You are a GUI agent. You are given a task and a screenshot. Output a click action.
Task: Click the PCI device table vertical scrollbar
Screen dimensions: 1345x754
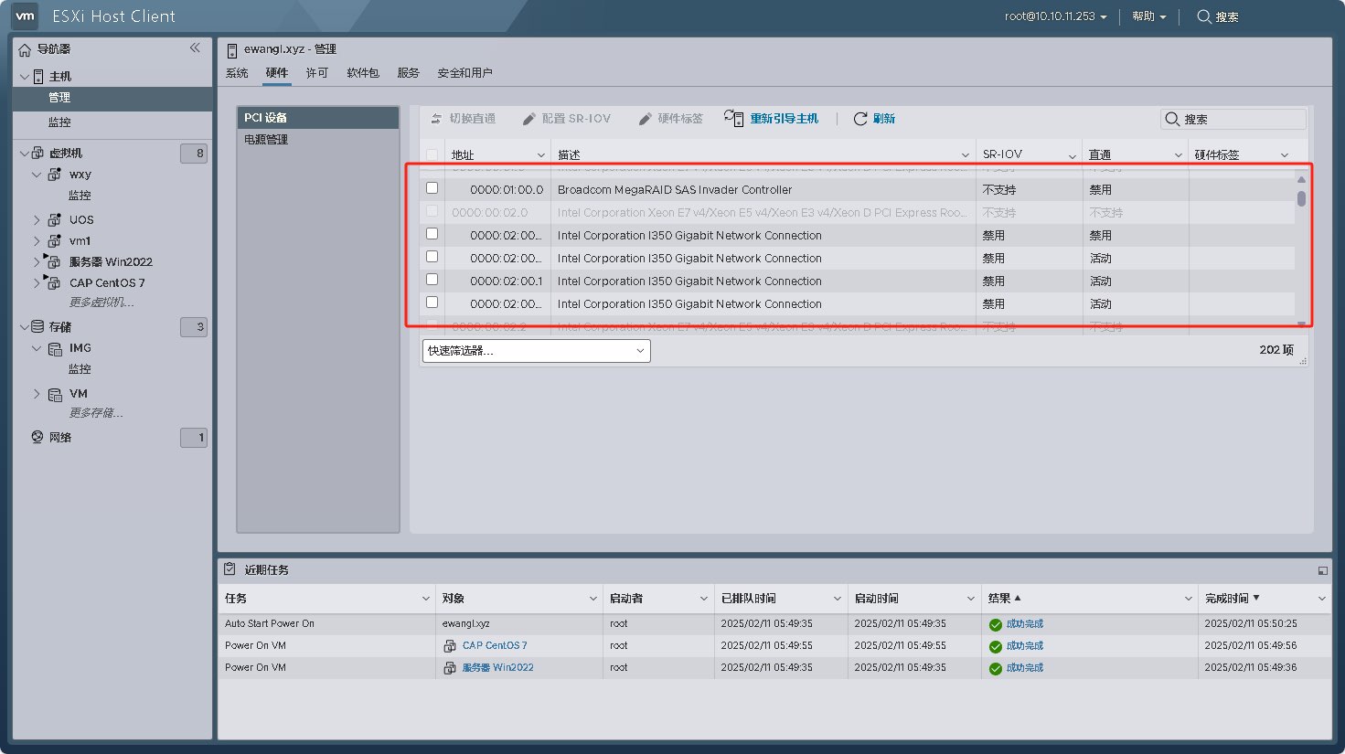click(x=1301, y=197)
